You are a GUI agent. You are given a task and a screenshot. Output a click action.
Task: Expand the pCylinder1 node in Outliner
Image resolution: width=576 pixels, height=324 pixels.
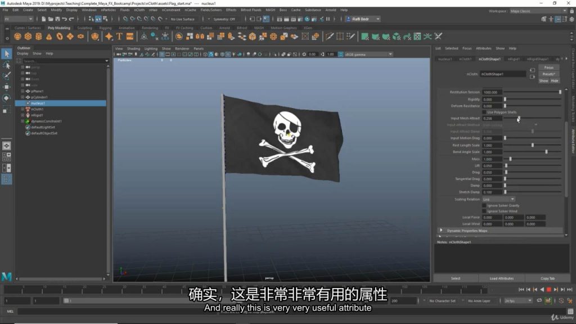click(x=22, y=97)
